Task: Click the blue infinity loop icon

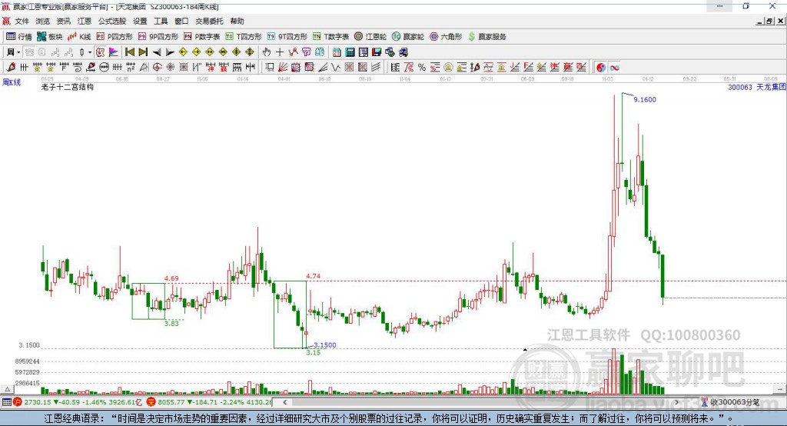Action: tap(614, 68)
